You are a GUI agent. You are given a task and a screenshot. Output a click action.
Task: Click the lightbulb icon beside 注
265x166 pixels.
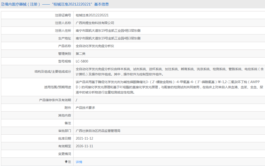pyautogui.click(x=66, y=162)
